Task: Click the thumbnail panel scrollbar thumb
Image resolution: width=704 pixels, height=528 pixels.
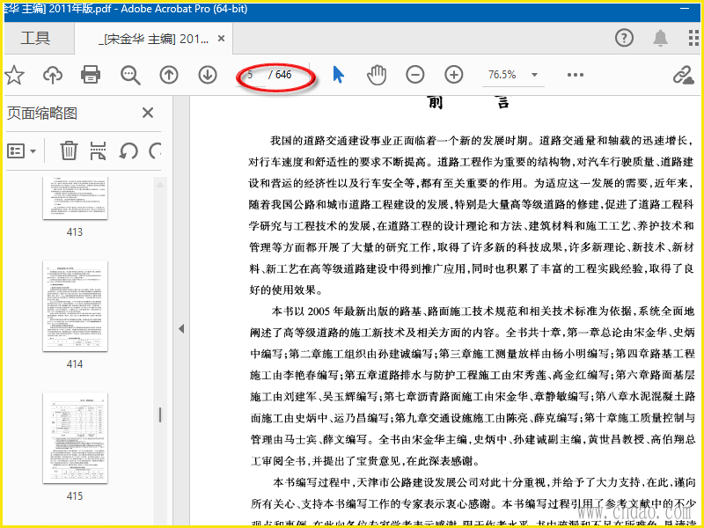Action: coord(160,414)
